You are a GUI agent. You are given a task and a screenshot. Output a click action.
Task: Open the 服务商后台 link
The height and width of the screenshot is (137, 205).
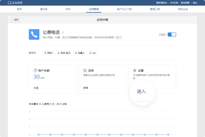click(x=162, y=3)
